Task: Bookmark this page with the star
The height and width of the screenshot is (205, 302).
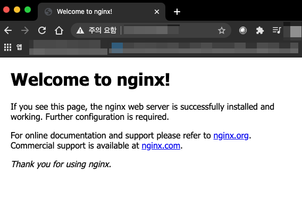Action: [222, 30]
